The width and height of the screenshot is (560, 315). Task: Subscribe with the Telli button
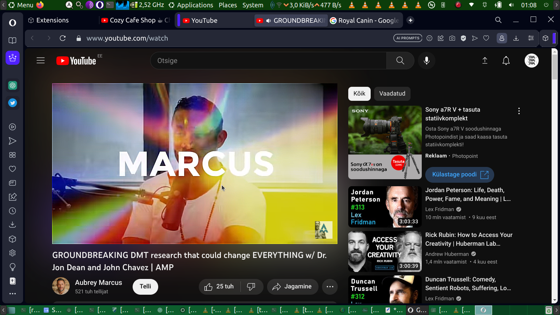tap(145, 287)
